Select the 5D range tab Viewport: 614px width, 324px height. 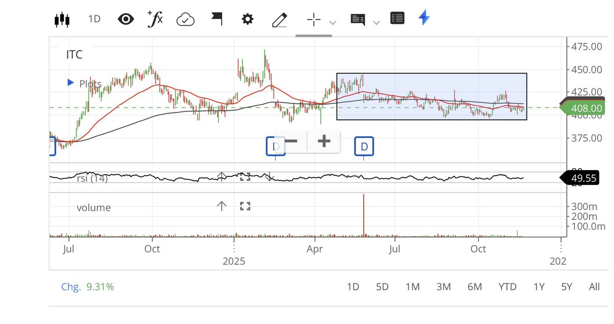click(383, 287)
